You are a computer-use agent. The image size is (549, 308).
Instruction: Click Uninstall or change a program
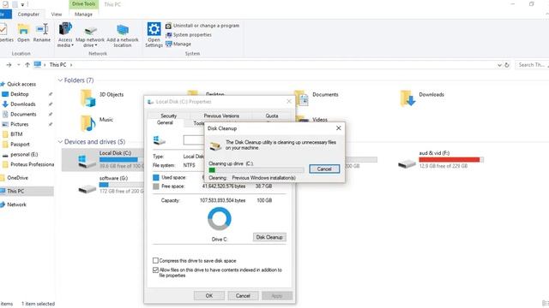pyautogui.click(x=202, y=26)
